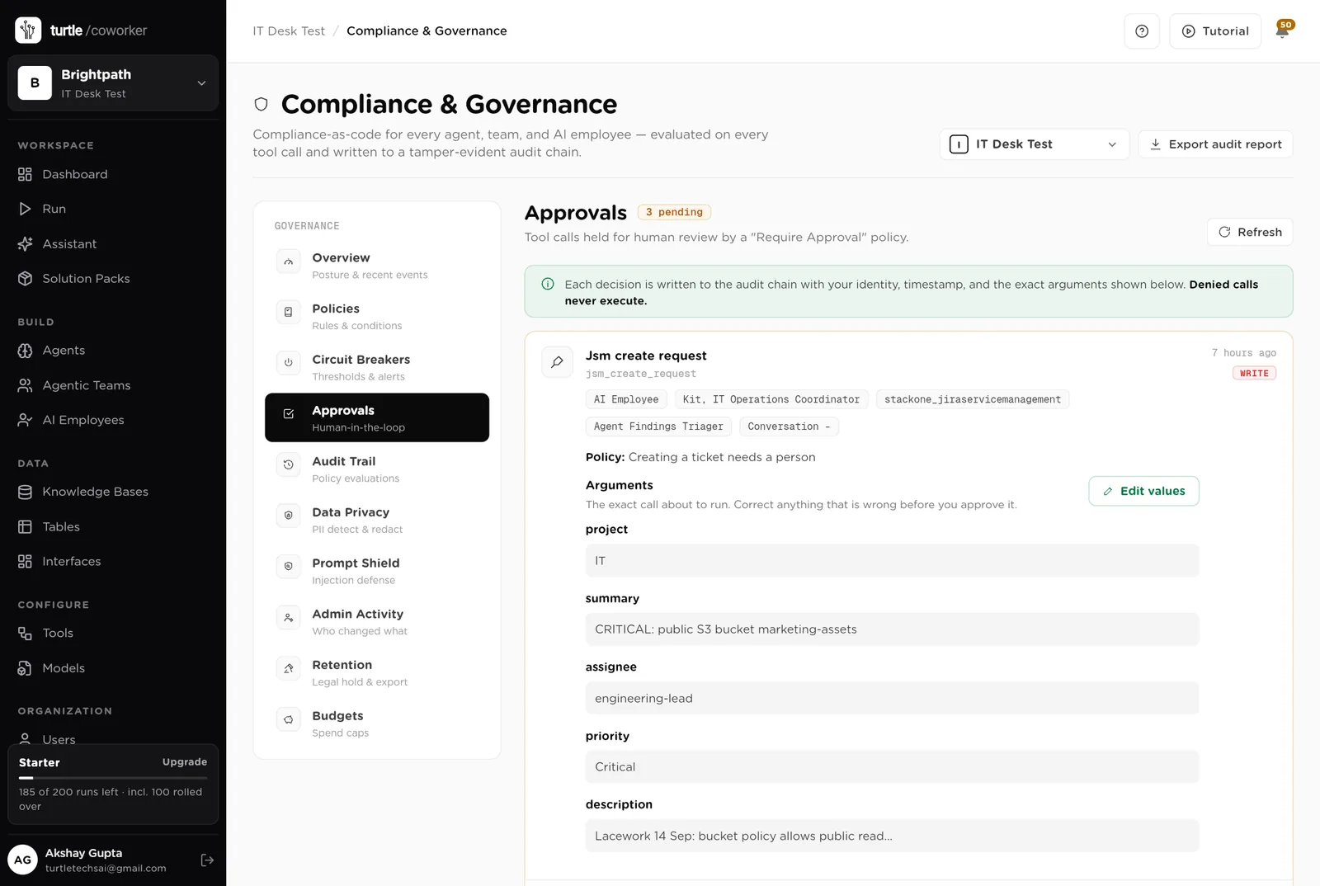Open the Knowledge Bases database icon

(25, 492)
